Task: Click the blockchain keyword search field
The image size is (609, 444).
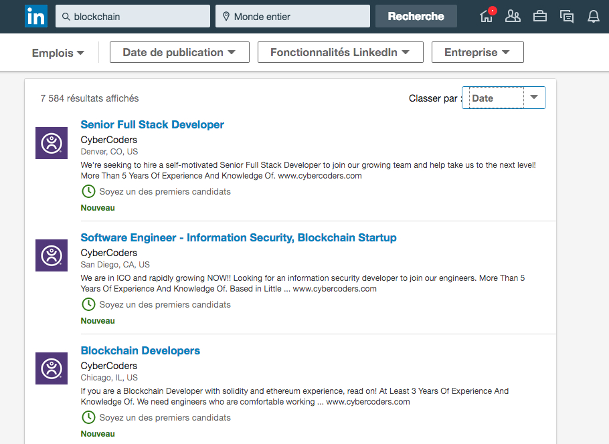Action: (133, 16)
